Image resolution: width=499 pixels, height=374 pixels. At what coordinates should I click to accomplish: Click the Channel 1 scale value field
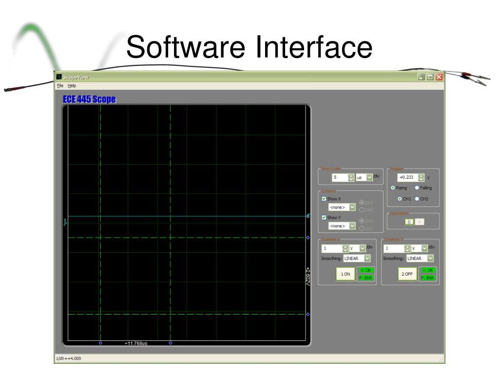pos(332,248)
